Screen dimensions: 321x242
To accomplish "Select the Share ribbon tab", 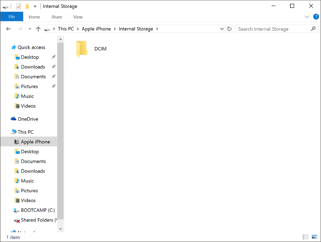I will click(x=56, y=17).
